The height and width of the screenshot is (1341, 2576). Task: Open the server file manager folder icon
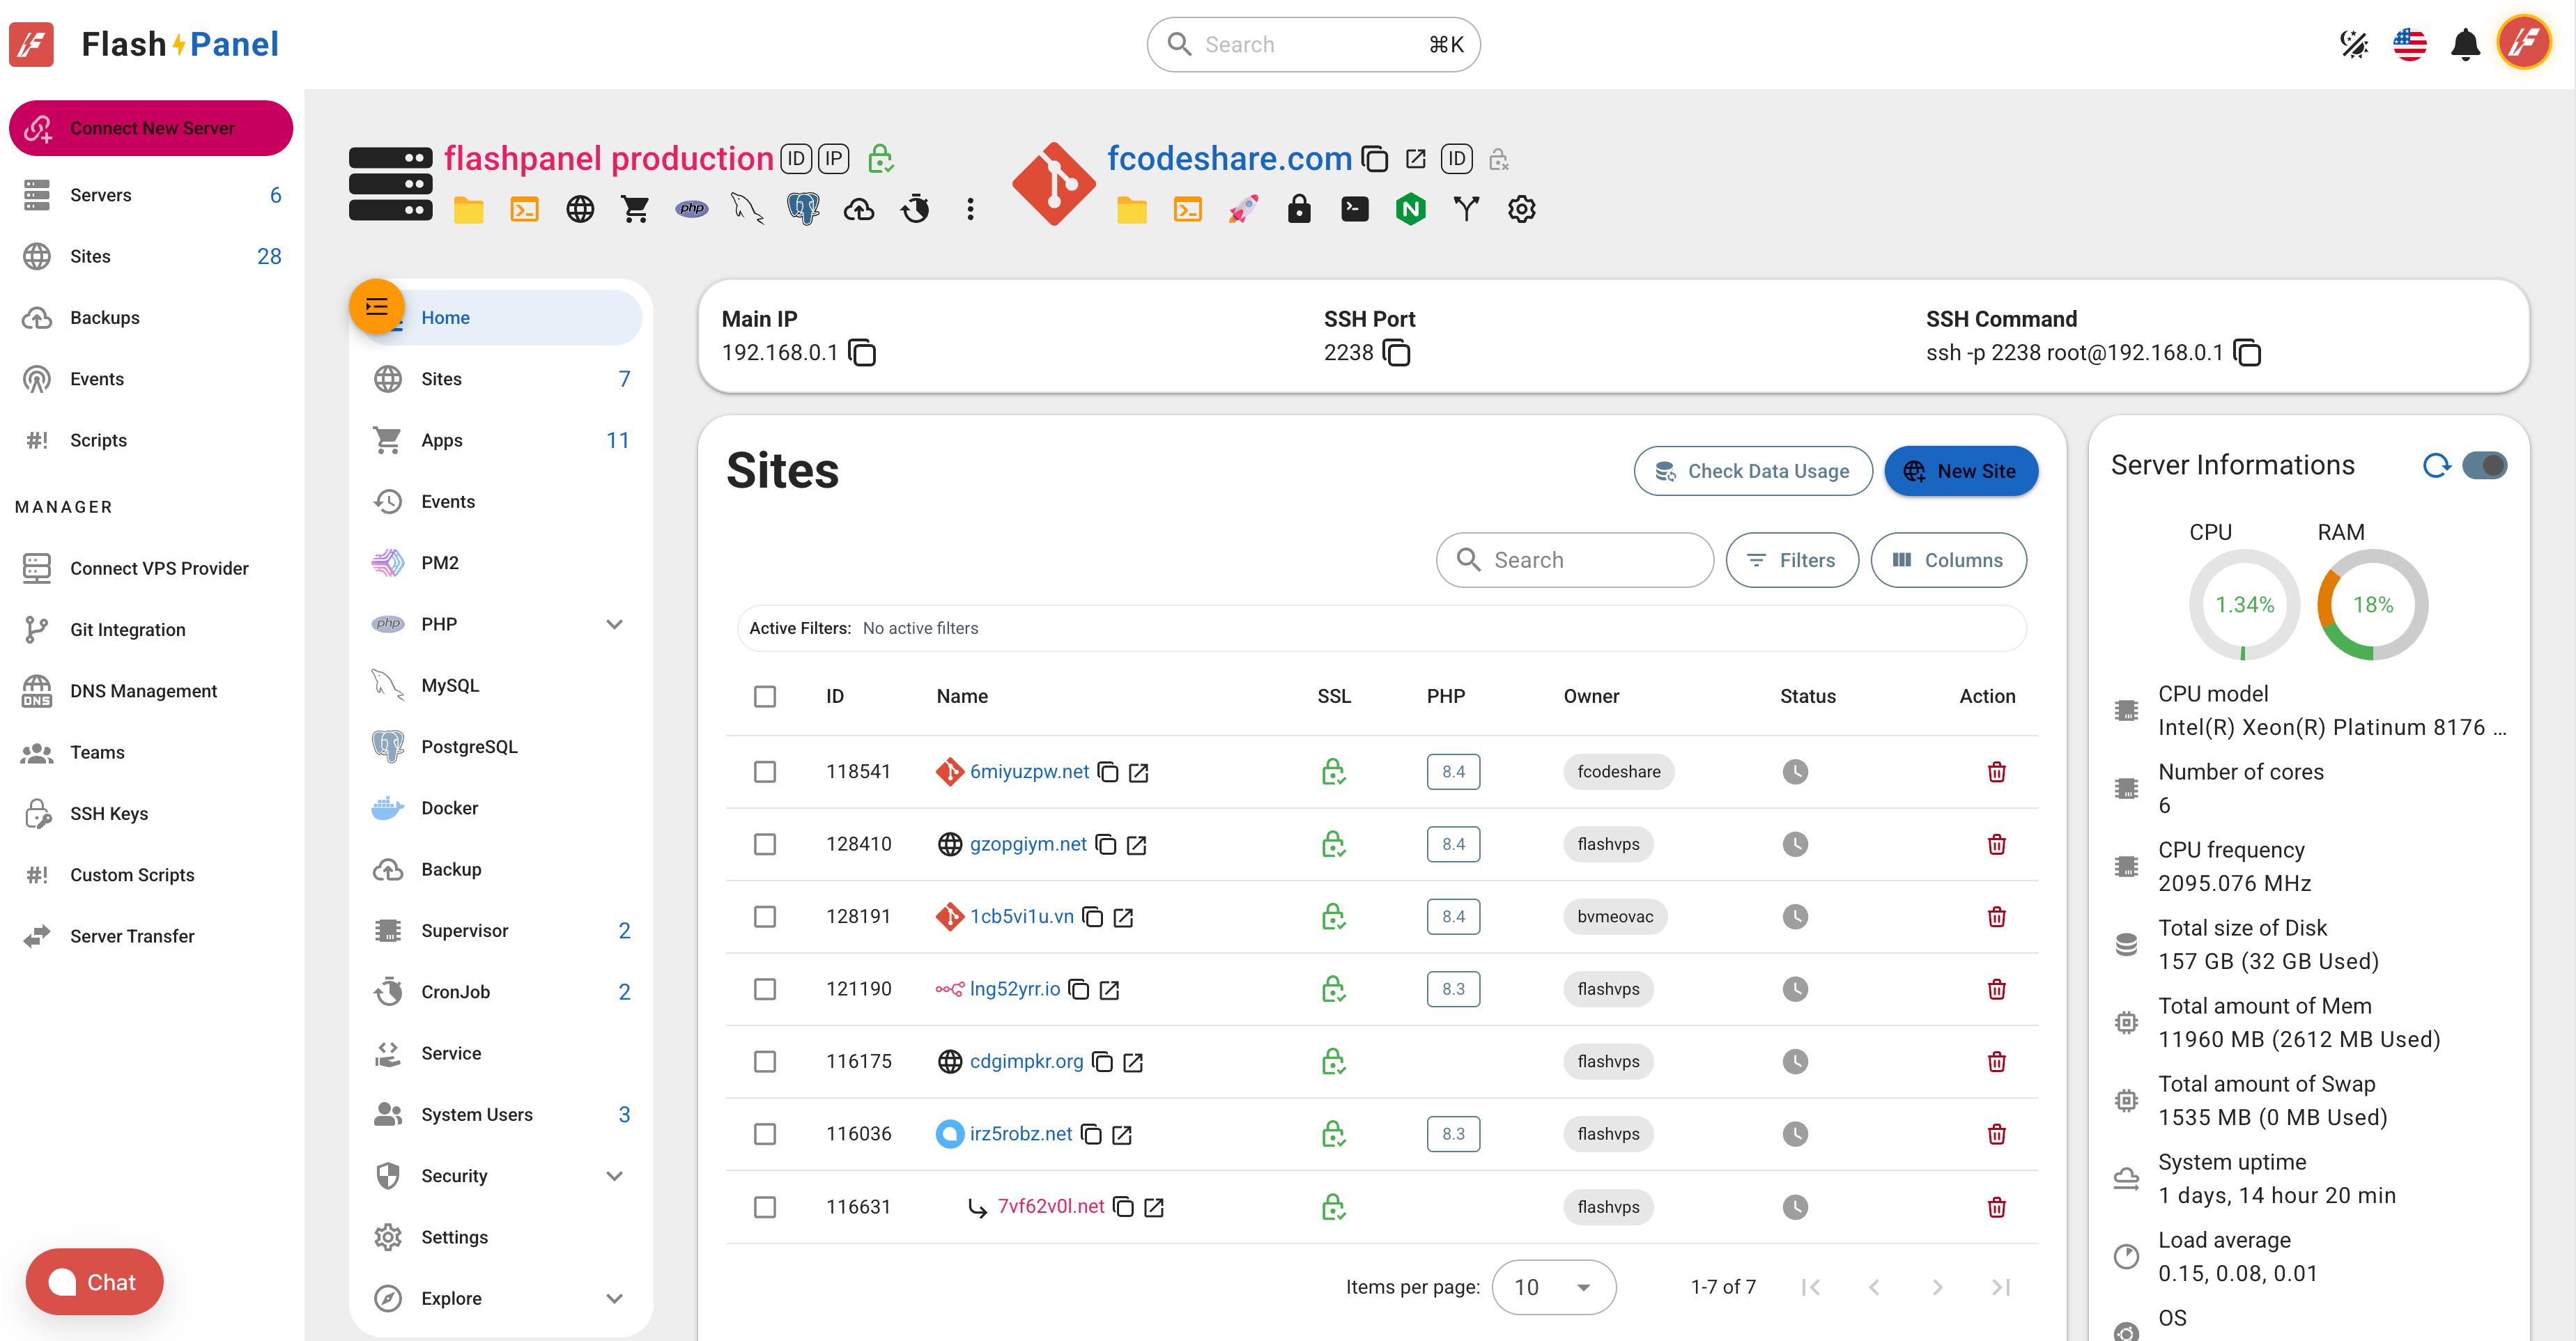click(x=468, y=209)
